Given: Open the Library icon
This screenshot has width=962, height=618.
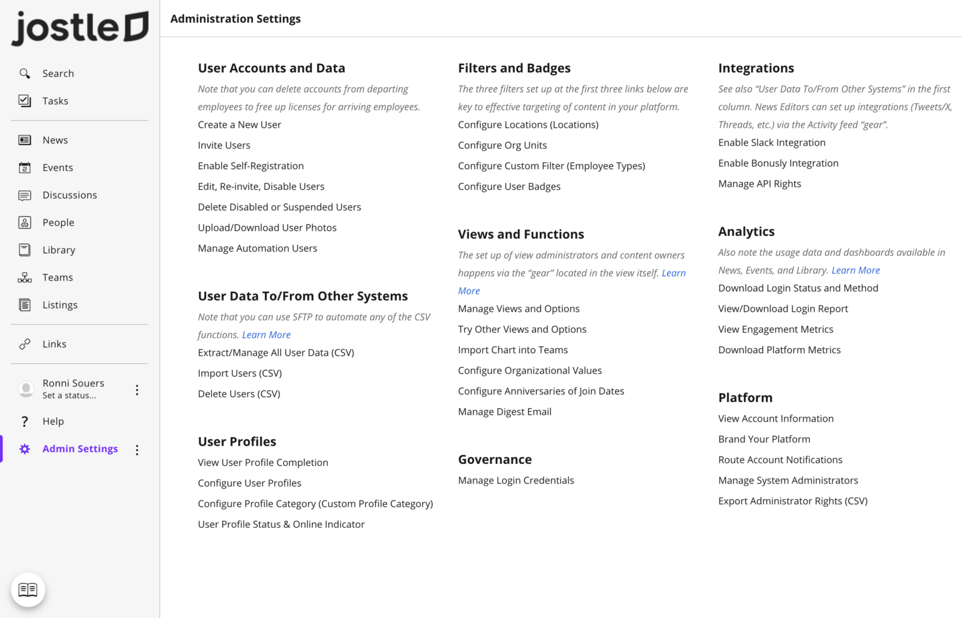Looking at the screenshot, I should coord(25,249).
